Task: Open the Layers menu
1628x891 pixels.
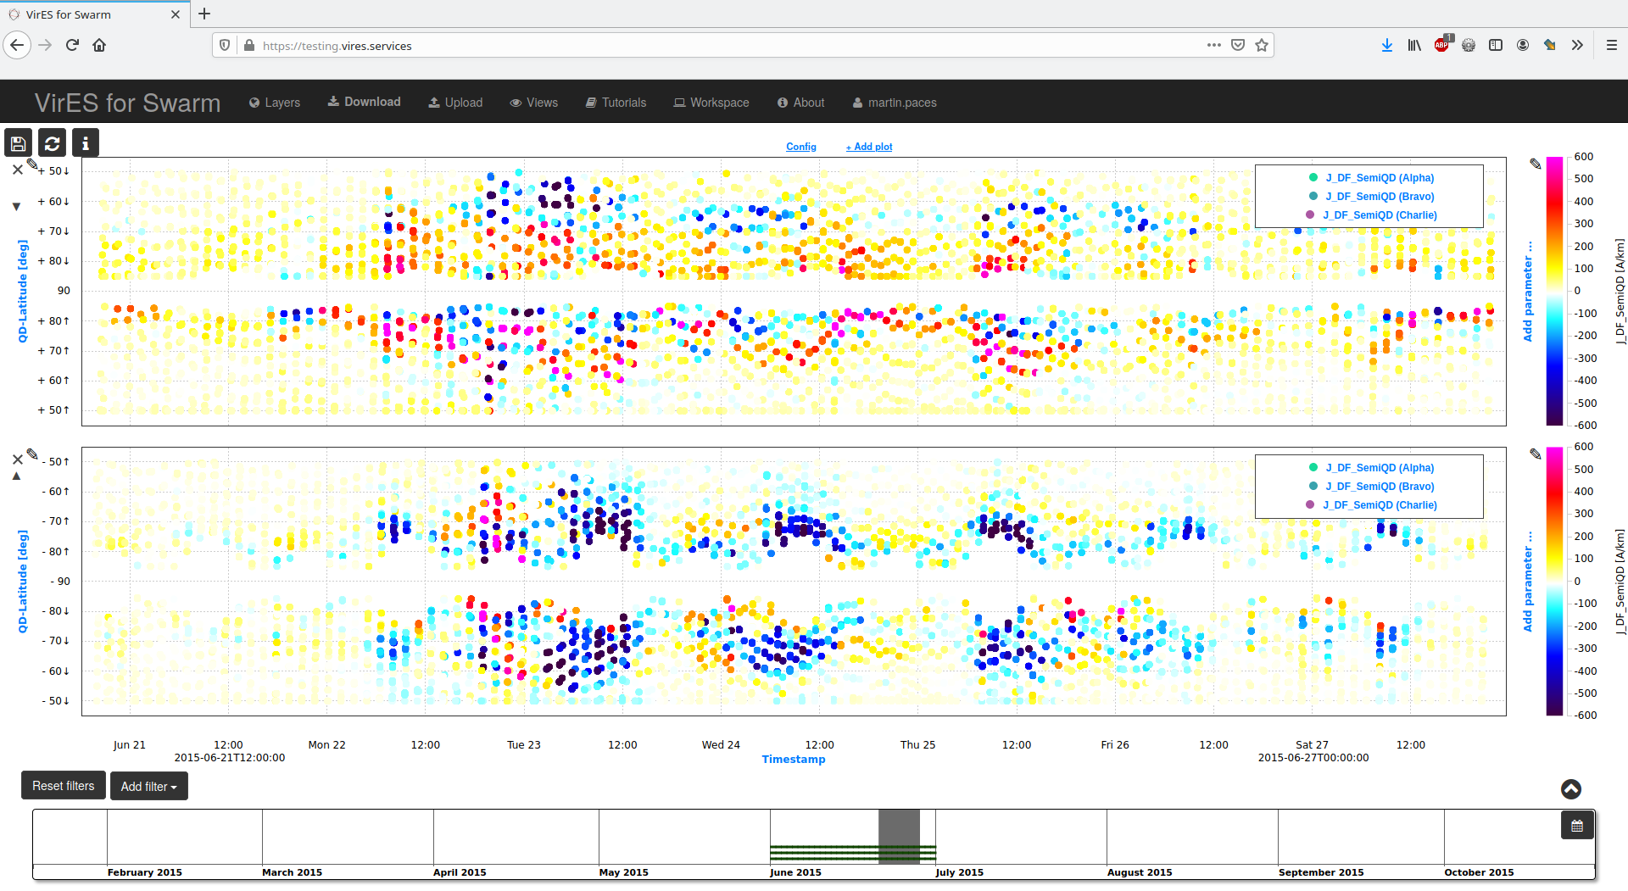Action: (x=274, y=102)
